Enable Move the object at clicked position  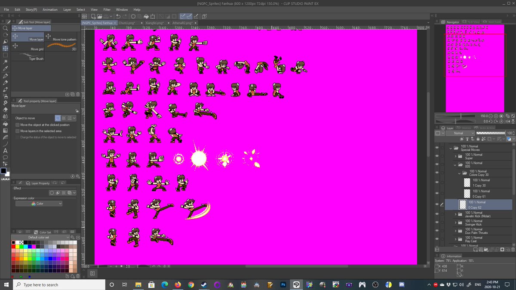(17, 125)
